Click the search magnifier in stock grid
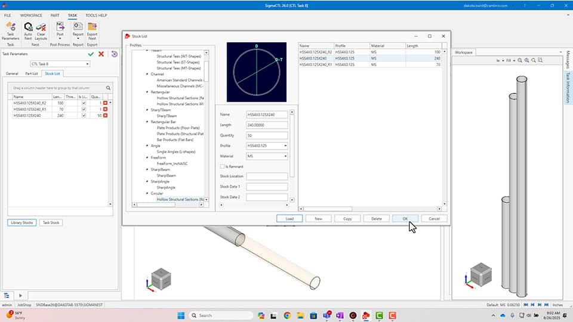This screenshot has width=573, height=322. (108, 88)
